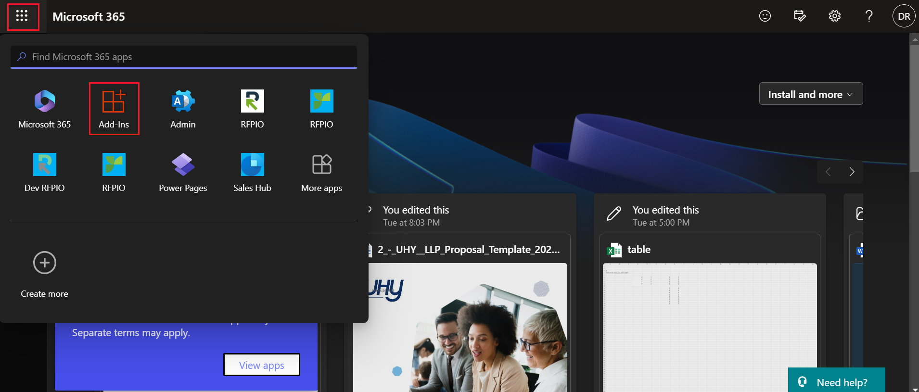This screenshot has width=919, height=392.
Task: Click the View apps button
Action: coord(262,365)
